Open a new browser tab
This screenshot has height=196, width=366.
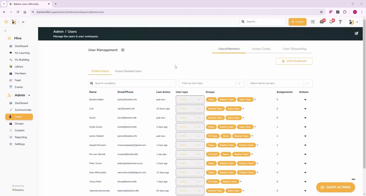coord(55,4)
